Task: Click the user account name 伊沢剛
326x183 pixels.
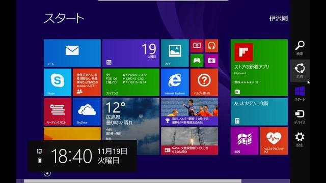Action: coord(279,18)
